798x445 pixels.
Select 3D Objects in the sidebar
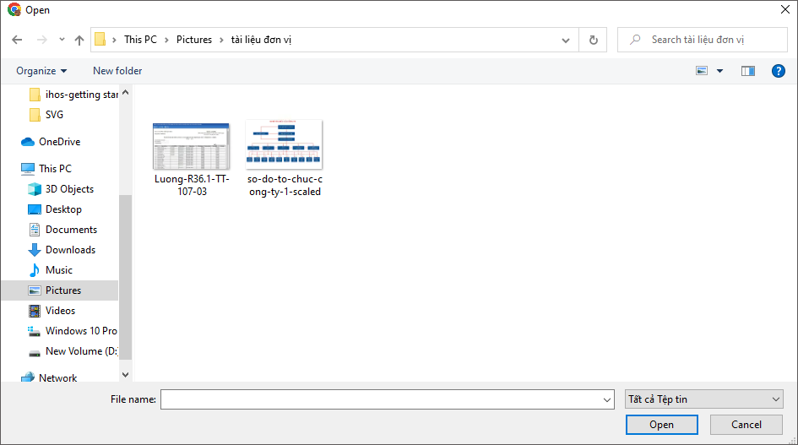pos(69,189)
